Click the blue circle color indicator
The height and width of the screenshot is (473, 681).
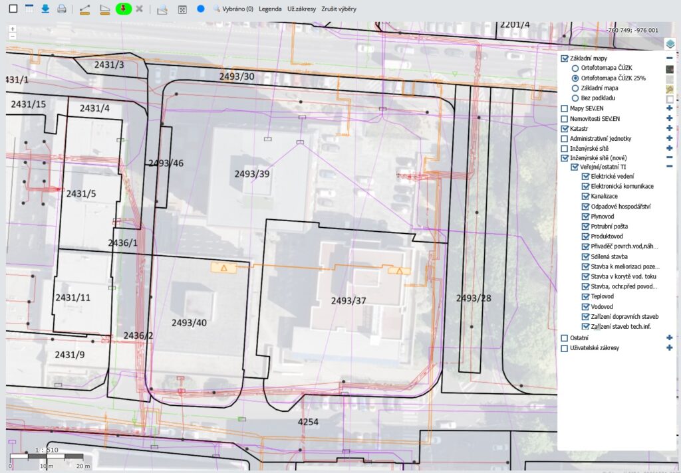(201, 9)
